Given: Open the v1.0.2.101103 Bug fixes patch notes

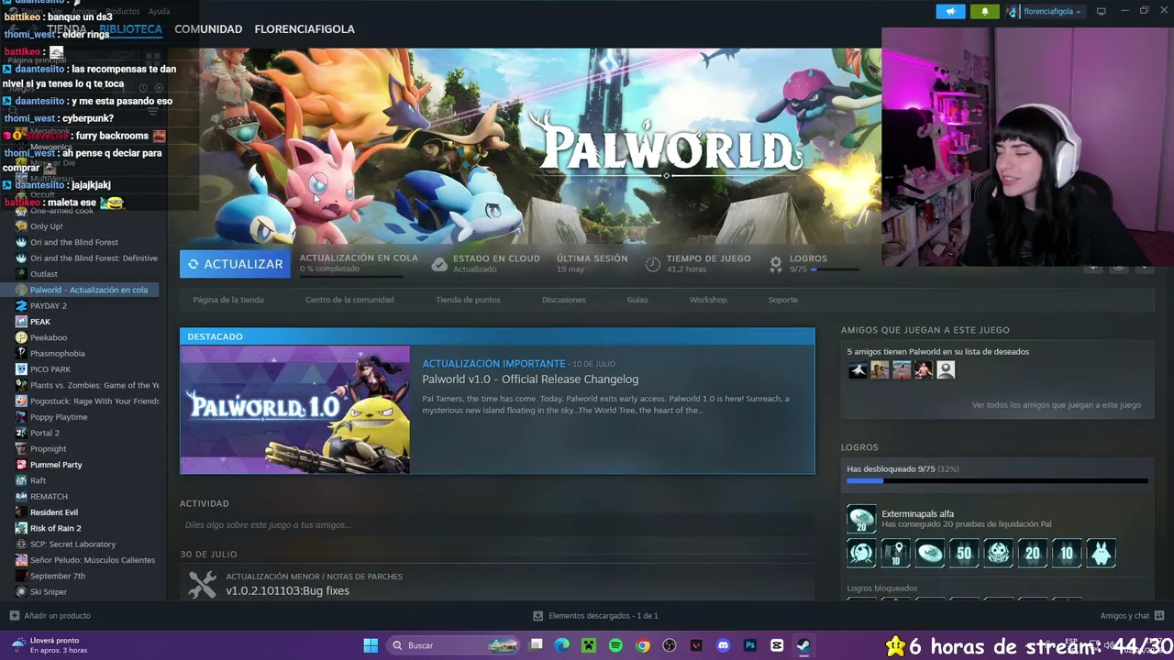Looking at the screenshot, I should [x=287, y=591].
